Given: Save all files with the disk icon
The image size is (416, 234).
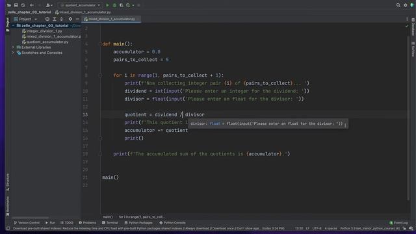Looking at the screenshot, I should tap(16, 5).
